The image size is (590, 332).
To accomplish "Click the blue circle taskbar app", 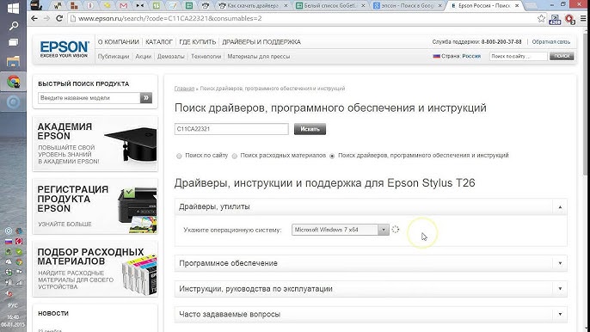I will coord(13,102).
